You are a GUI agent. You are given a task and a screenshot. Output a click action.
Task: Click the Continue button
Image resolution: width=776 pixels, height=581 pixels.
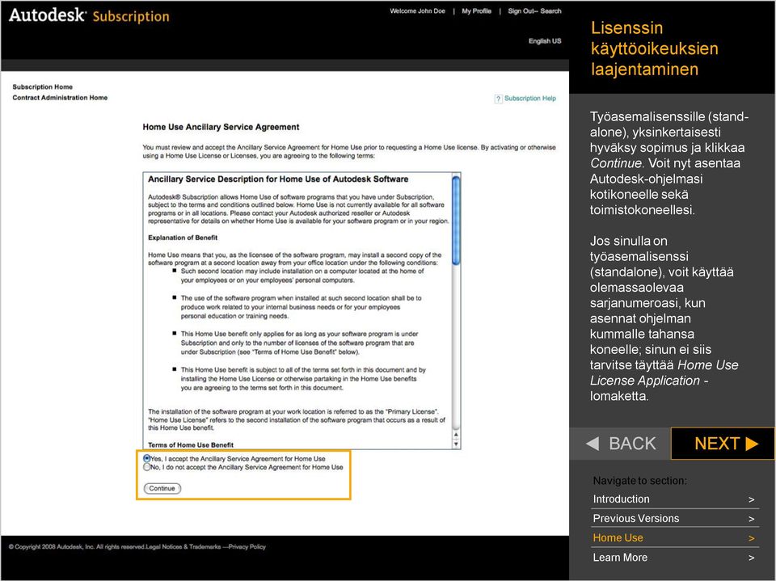click(162, 488)
